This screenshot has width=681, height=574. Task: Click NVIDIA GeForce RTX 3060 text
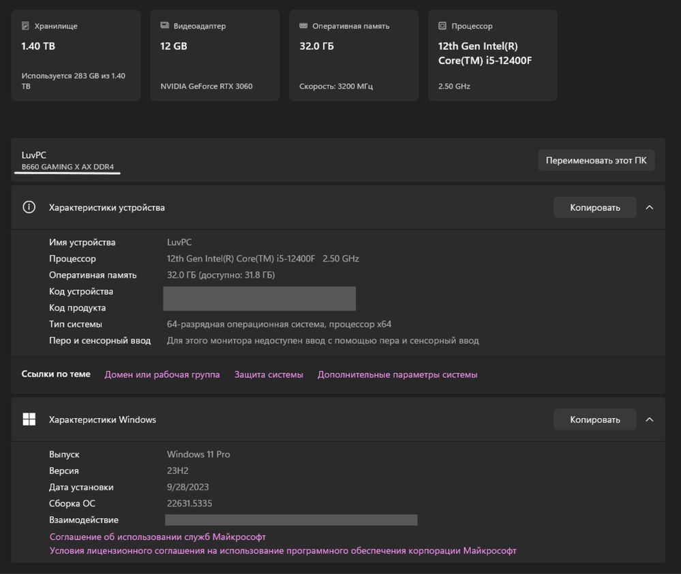coord(207,86)
